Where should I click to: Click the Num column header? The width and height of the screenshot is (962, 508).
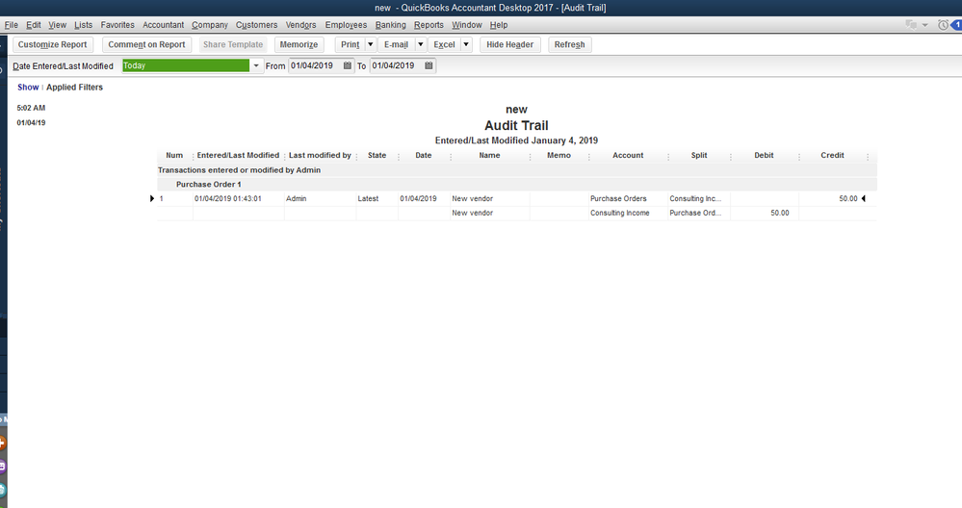pyautogui.click(x=174, y=156)
